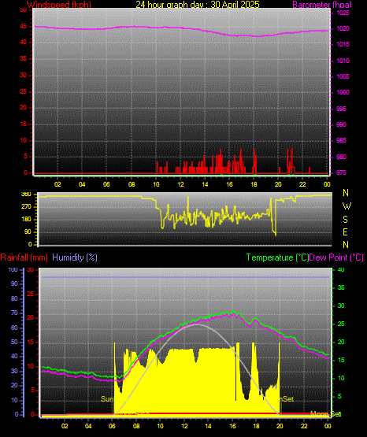Click the 12 hour tick on windspeed graph

pyautogui.click(x=180, y=184)
